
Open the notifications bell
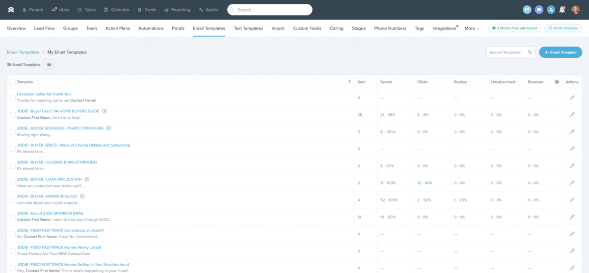[x=562, y=9]
